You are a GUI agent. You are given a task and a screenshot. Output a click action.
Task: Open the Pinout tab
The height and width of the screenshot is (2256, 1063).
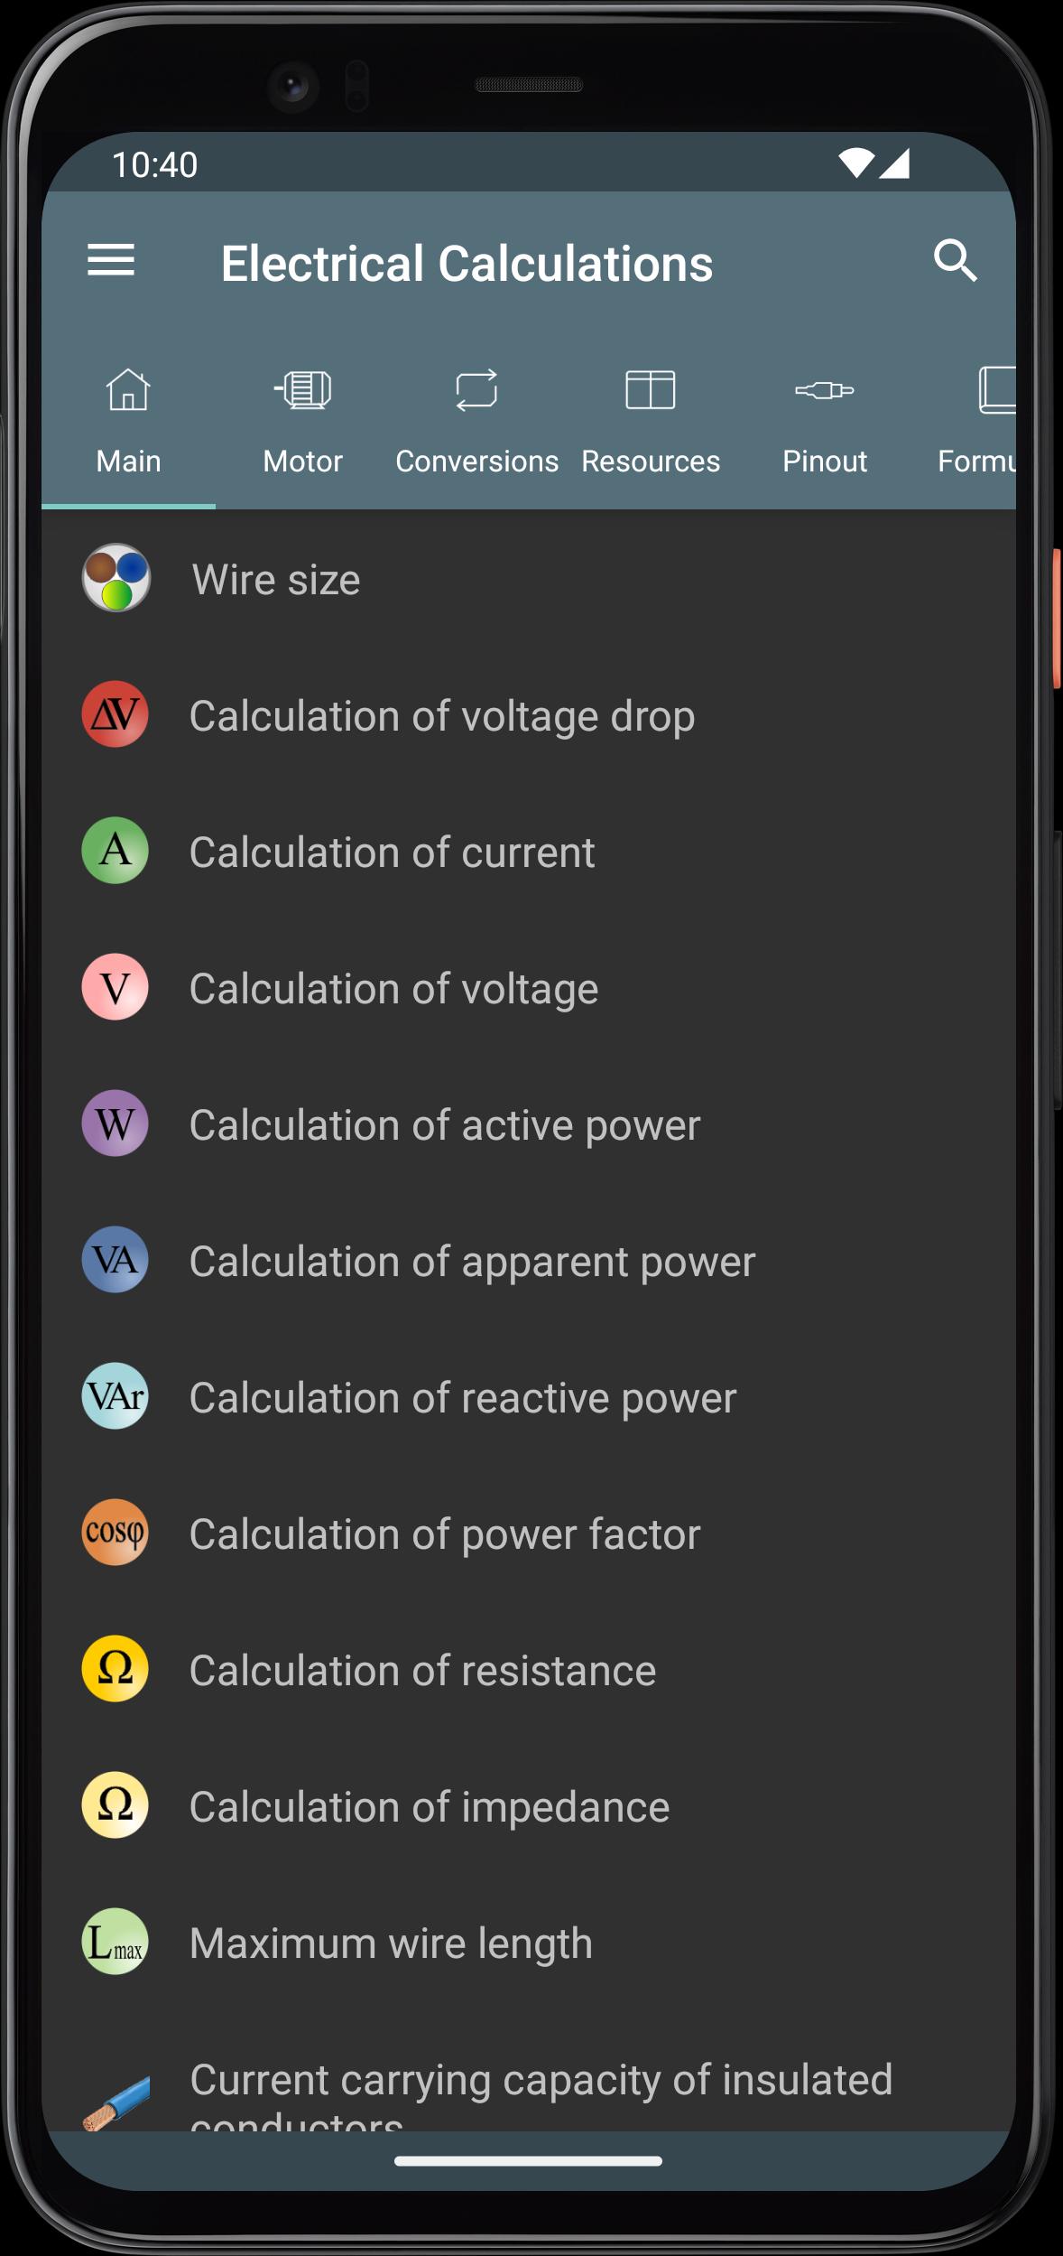(825, 421)
